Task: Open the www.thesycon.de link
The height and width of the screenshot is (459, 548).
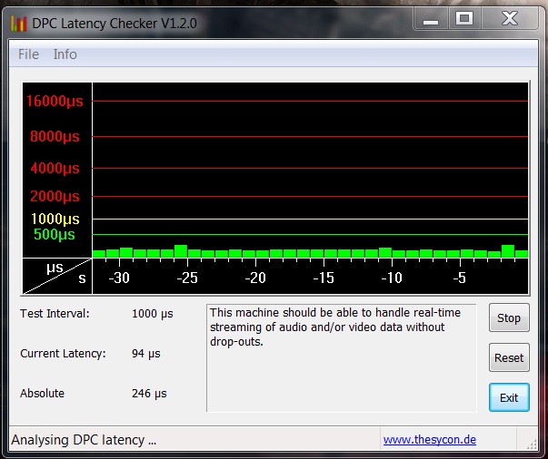Action: click(x=430, y=439)
